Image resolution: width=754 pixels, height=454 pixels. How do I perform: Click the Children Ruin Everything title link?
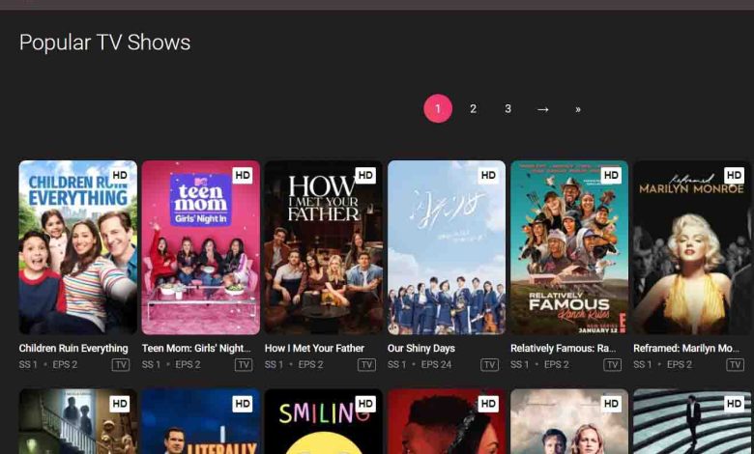coord(73,349)
